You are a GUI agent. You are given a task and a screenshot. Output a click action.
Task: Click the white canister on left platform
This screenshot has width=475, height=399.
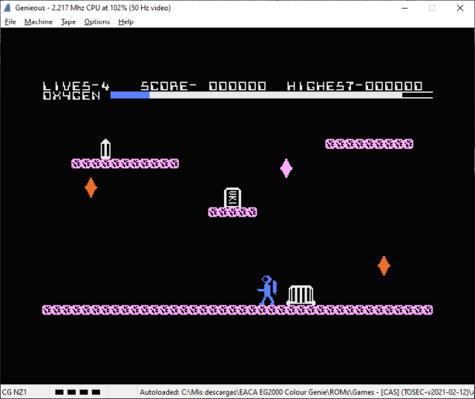(105, 148)
